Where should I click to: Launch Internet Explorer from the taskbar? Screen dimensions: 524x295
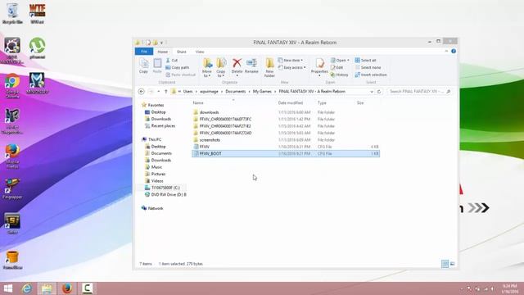coord(27,288)
